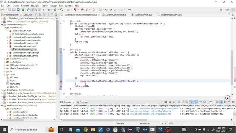Navigate back with the yellow left arrow
The height and width of the screenshot is (133, 236).
tap(115, 10)
